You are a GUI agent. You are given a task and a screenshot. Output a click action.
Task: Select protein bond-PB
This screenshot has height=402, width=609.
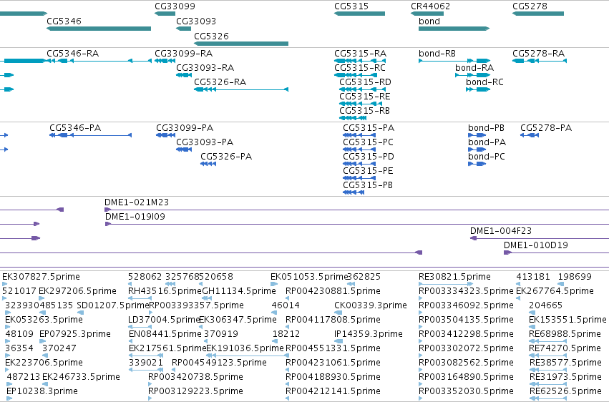[477, 135]
